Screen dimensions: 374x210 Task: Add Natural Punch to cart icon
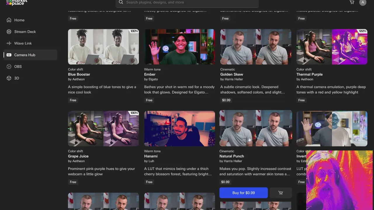[280, 193]
